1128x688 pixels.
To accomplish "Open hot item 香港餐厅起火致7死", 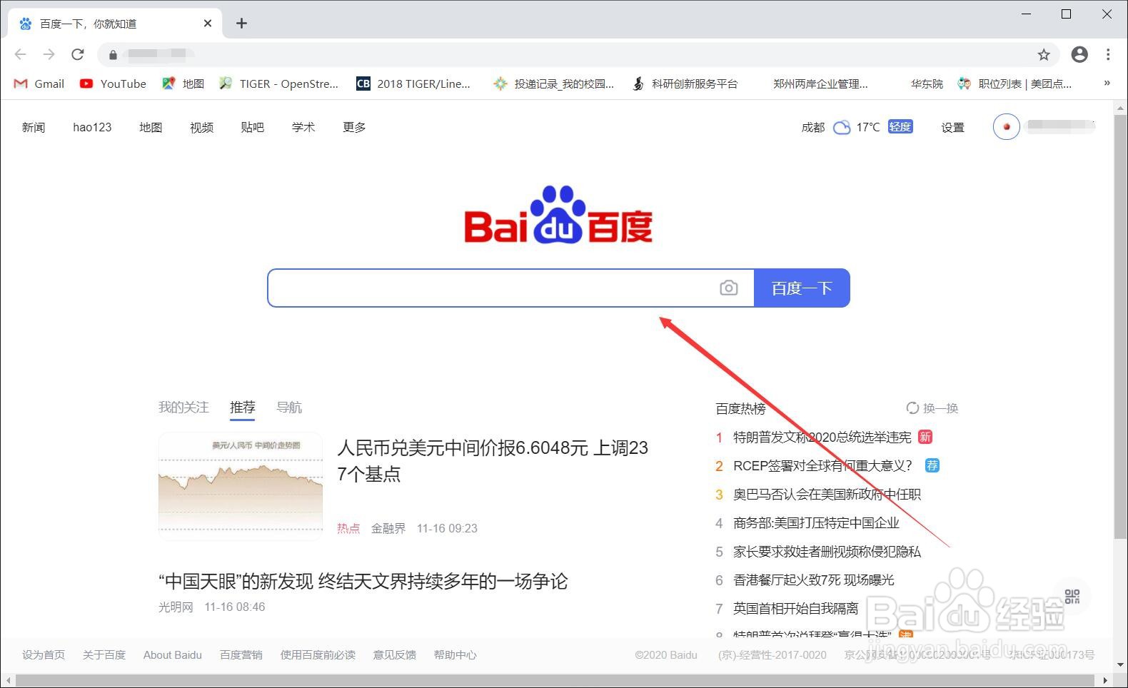I will [813, 580].
